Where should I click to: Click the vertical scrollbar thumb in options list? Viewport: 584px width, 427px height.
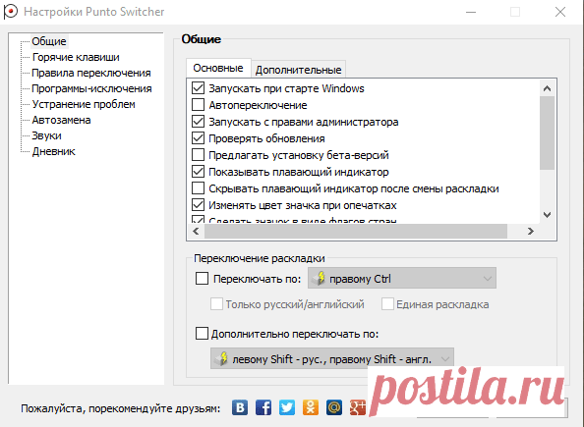547,133
